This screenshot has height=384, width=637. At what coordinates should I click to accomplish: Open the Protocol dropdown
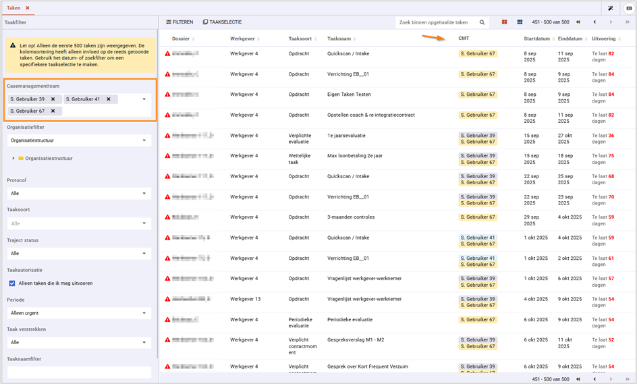pos(79,194)
